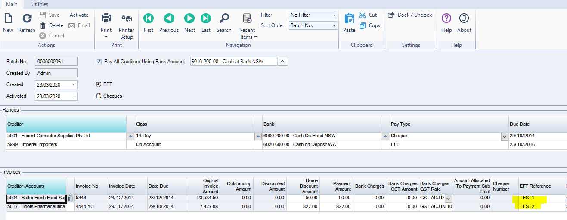Open the Created date dropdown
Screen dimensions: 567x220
(74, 85)
